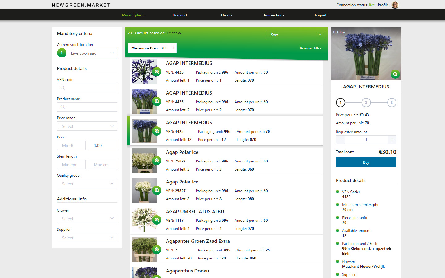The image size is (445, 278).
Task: Zoom Agap Polar Ice image with Lengte 060
Action: pos(157,161)
